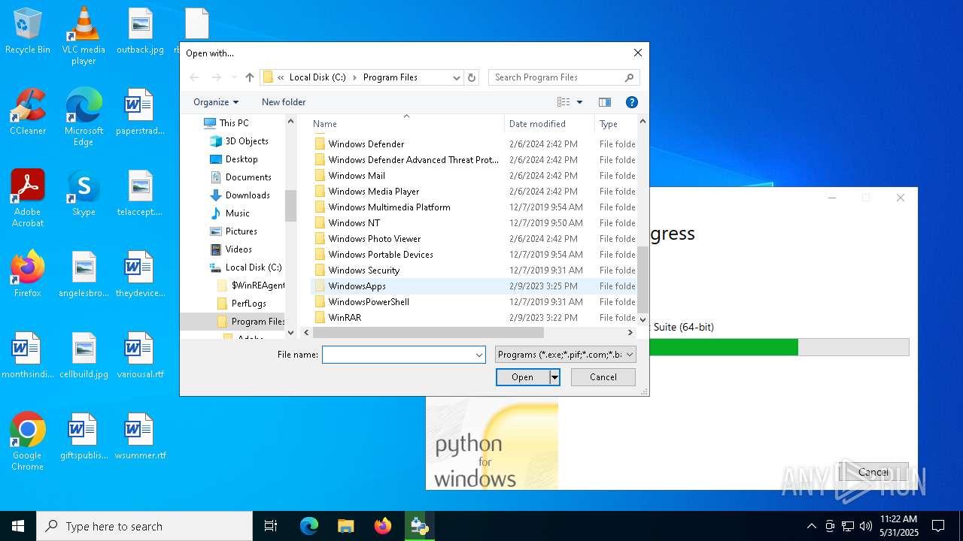Click the file list vertical scrollbar
The width and height of the screenshot is (963, 541).
click(643, 278)
